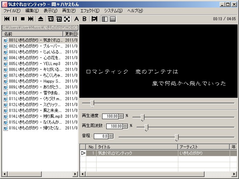
Task: Decrease 音程 with the spinner down arrow
Action: [x=111, y=137]
